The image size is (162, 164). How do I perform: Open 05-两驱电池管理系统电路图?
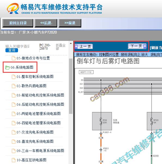click(38, 114)
